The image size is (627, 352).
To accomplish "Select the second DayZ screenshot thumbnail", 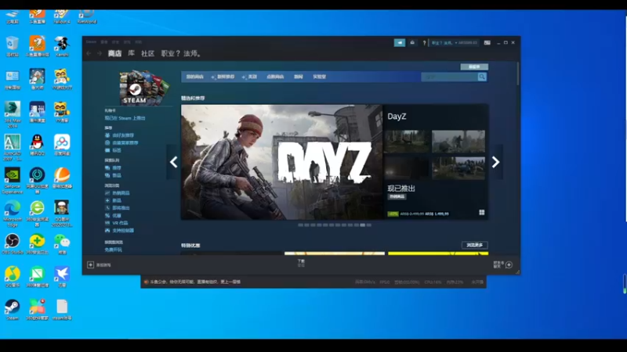I will pos(458,142).
